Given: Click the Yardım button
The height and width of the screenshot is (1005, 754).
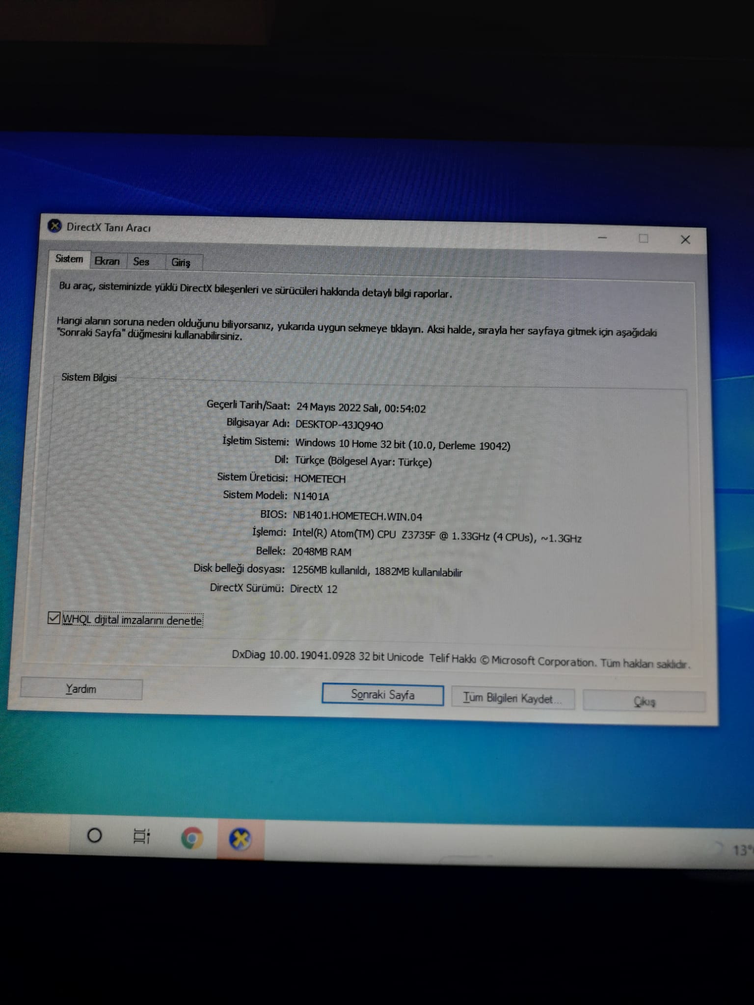Looking at the screenshot, I should tap(81, 689).
